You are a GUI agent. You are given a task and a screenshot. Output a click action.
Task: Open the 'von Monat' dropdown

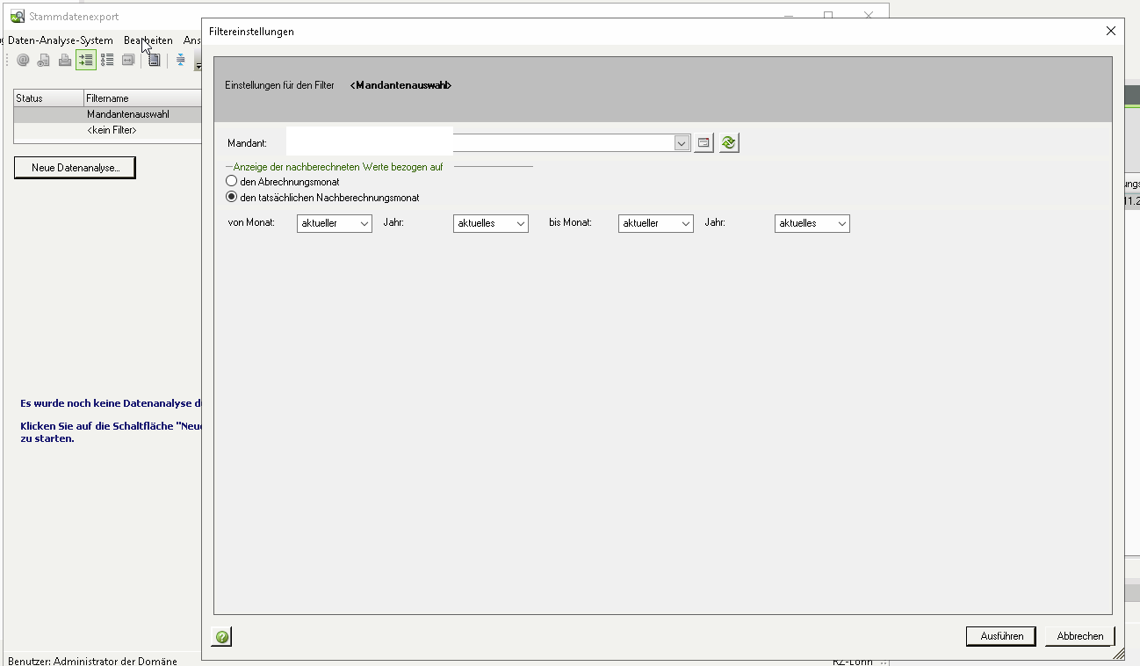[335, 223]
